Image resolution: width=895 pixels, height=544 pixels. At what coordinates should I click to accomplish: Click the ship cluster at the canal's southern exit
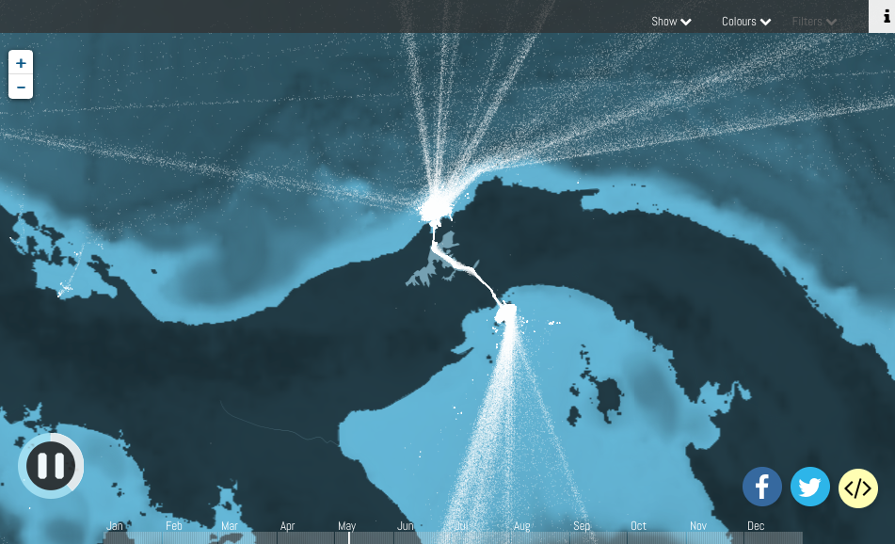[506, 312]
